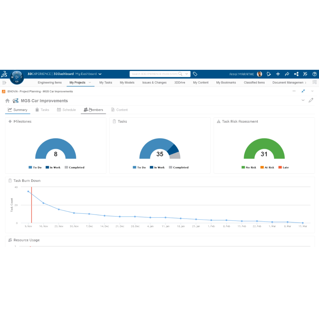
Task: Toggle Completed legend in Milestones chart
Action: click(x=75, y=167)
